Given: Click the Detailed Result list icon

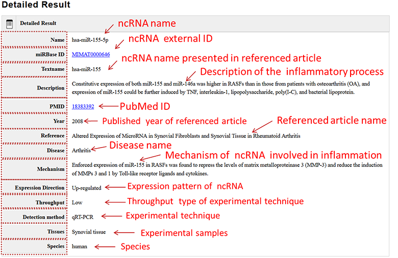Looking at the screenshot, I should pos(9,24).
